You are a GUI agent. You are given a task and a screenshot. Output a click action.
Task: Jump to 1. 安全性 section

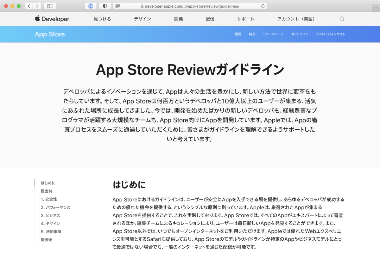(x=49, y=199)
